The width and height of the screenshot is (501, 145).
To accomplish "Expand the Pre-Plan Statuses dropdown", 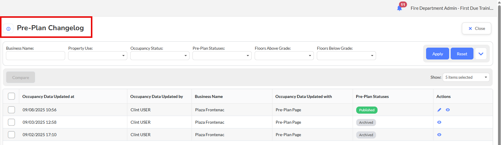I will [222, 56].
